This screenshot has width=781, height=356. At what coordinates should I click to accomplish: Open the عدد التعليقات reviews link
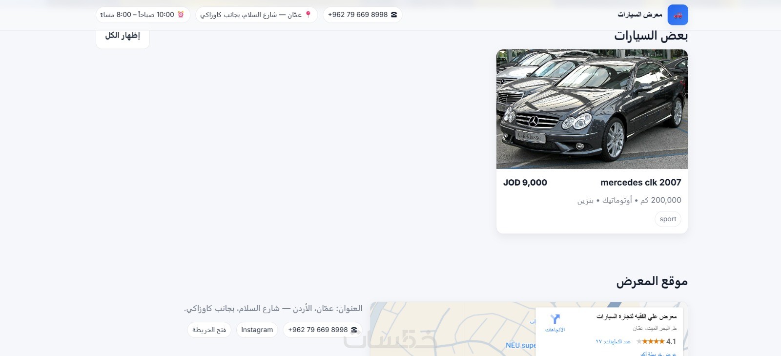tap(613, 341)
